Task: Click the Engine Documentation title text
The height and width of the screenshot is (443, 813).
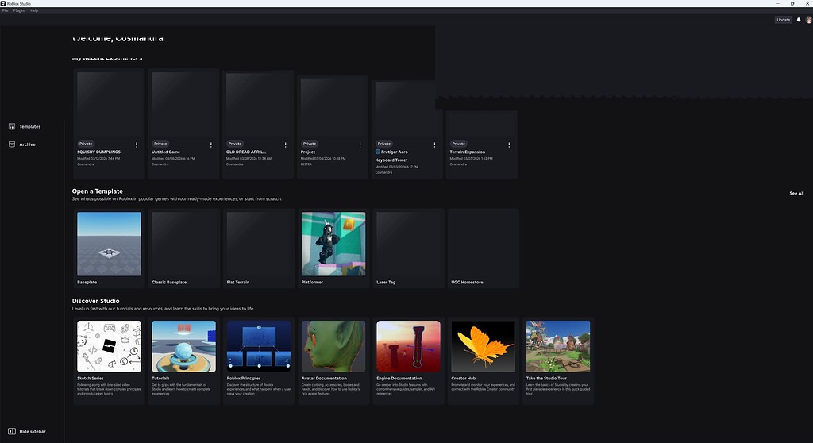Action: pos(399,378)
